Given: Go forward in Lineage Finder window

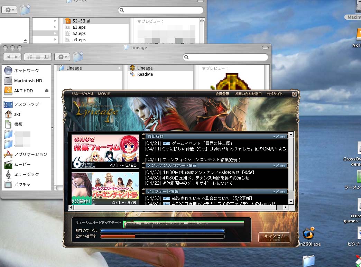Looking at the screenshot, I should click(x=17, y=57).
